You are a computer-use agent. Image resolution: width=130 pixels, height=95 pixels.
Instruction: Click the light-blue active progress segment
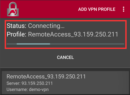(x=33, y=44)
